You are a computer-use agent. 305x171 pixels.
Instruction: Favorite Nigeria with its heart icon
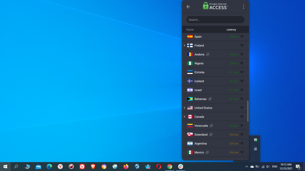(x=242, y=63)
